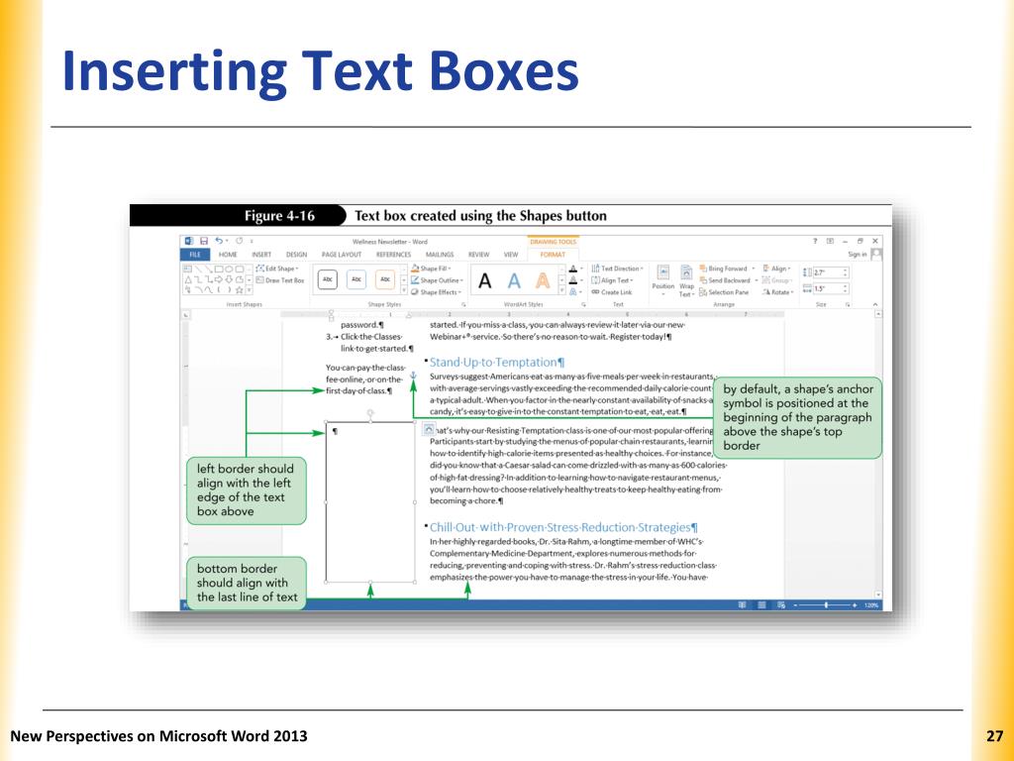
Task: Click the zoom slider handle
Action: 826,605
